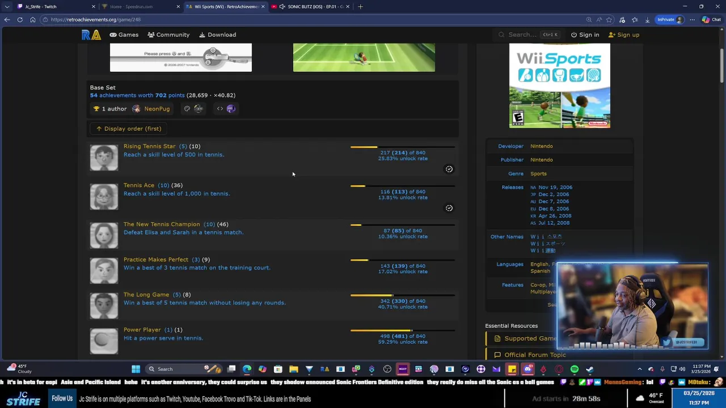This screenshot has width=726, height=408.
Task: Open the InPrivate profile button
Action: click(671, 19)
